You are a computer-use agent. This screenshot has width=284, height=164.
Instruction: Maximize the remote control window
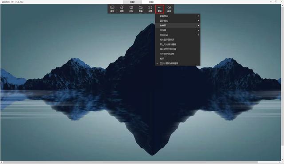pyautogui.click(x=276, y=1)
